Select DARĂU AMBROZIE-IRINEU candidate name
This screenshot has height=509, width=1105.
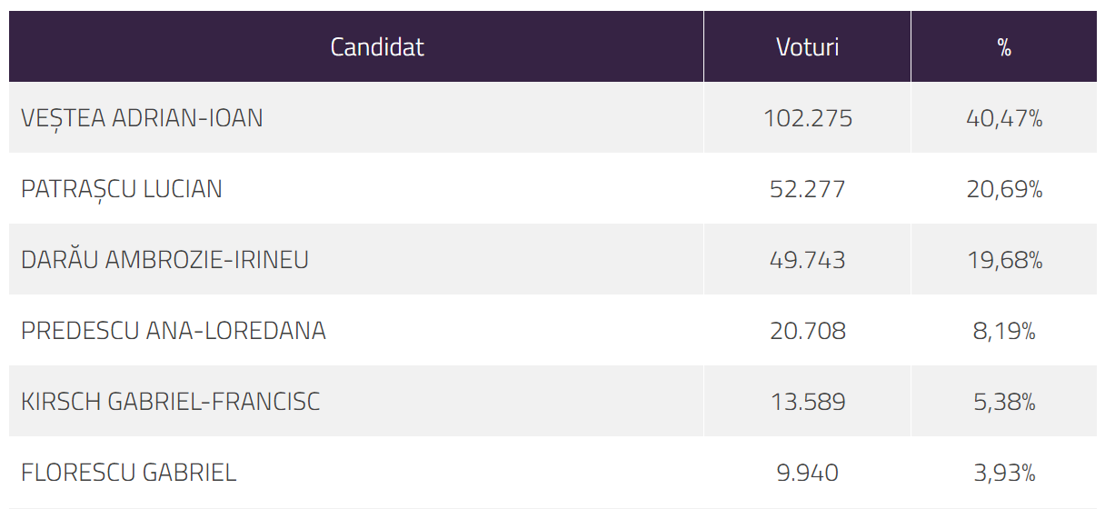164,260
